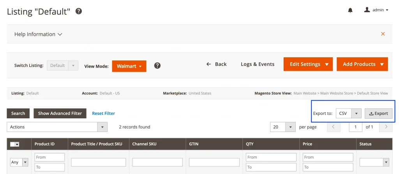Click the Export button

point(378,113)
